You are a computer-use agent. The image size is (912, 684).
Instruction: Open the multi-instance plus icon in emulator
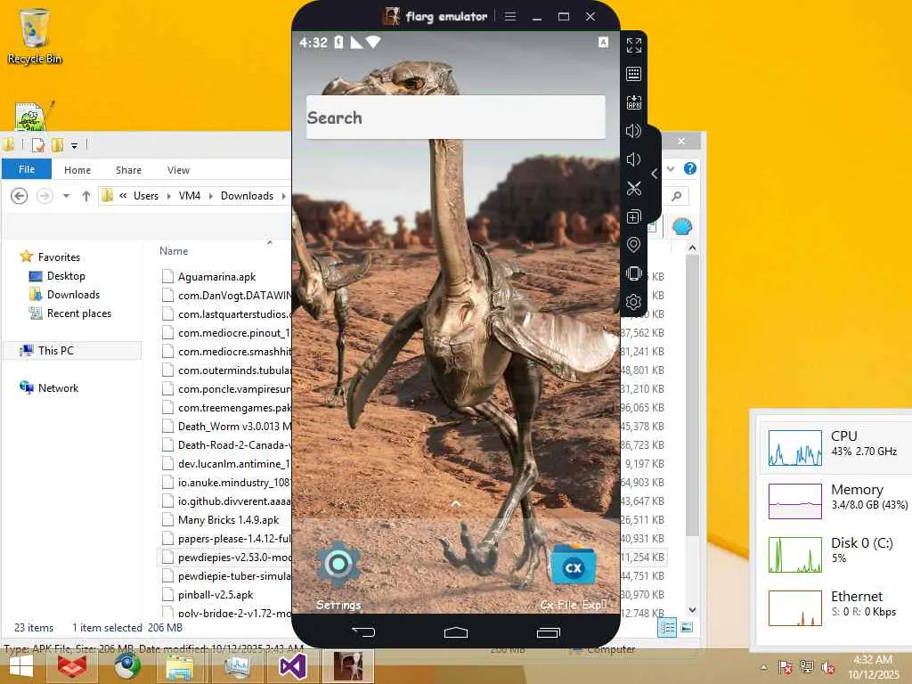click(633, 217)
